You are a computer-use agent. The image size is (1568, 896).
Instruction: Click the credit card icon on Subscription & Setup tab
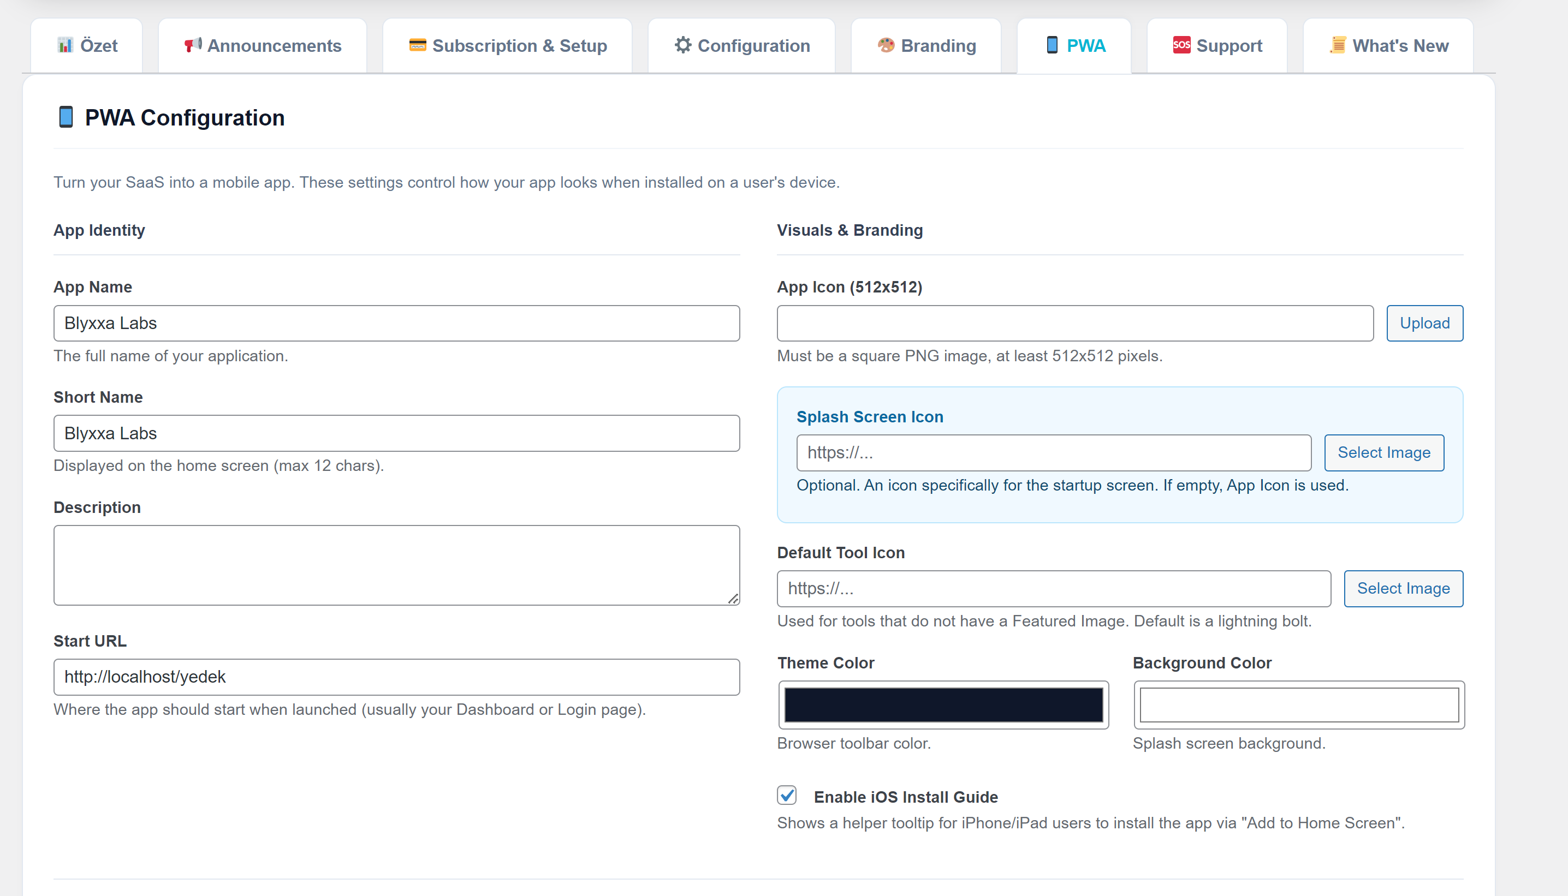(x=418, y=45)
